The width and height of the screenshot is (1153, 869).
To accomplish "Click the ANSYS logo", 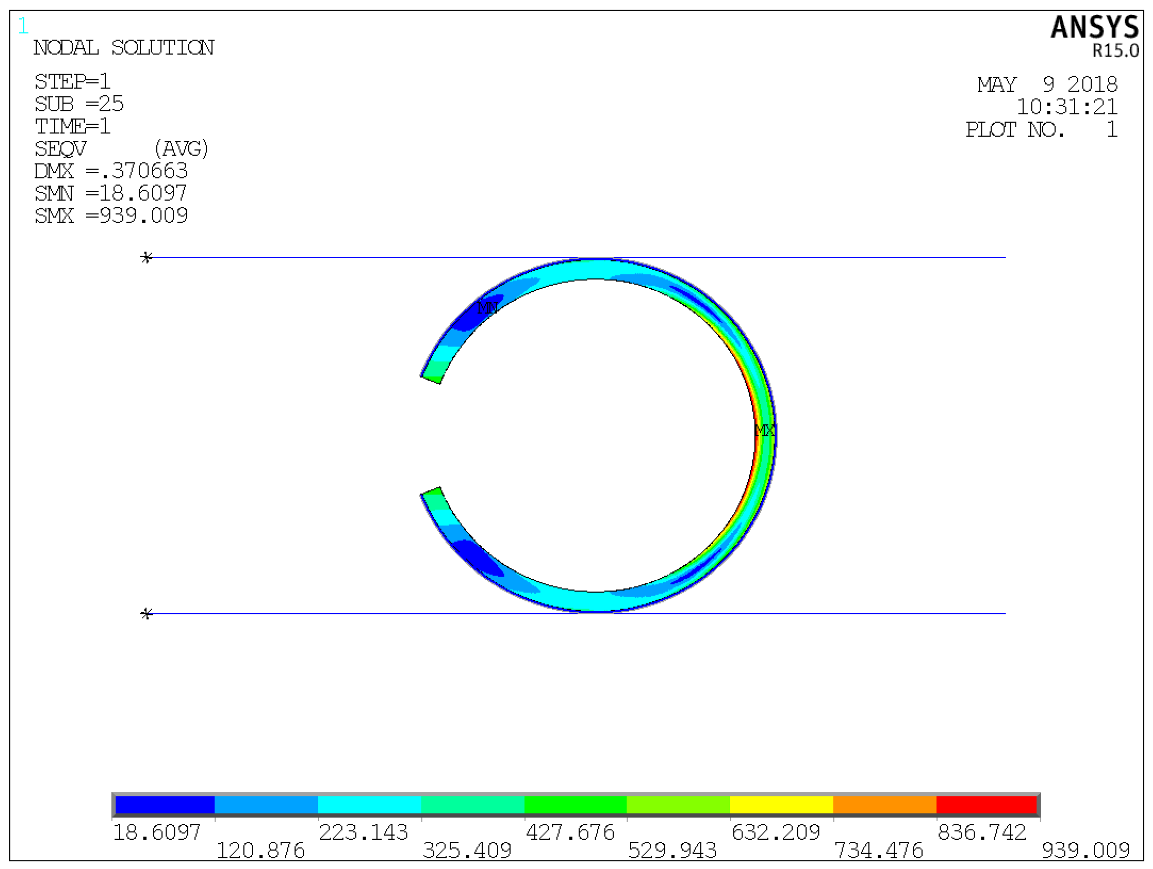I will coord(1094,27).
